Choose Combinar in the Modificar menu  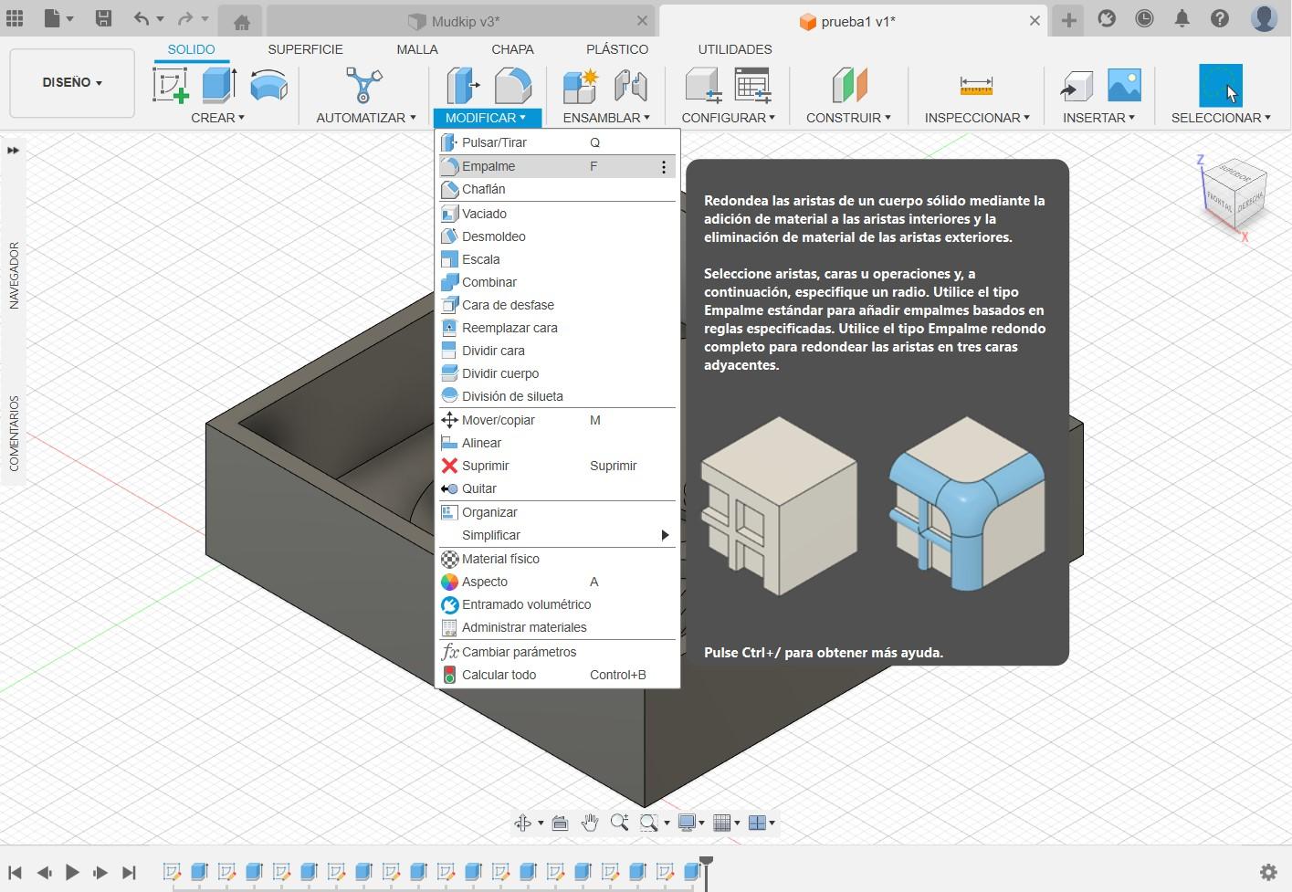click(557, 282)
